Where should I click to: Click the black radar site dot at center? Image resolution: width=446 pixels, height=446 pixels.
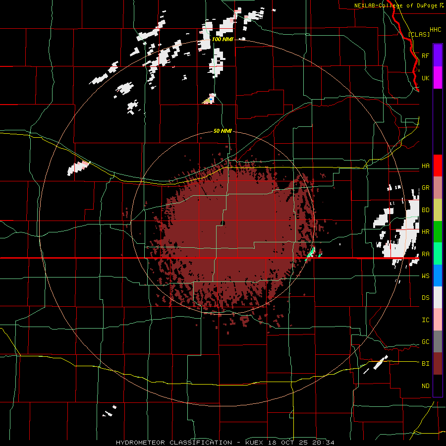pos(223,223)
